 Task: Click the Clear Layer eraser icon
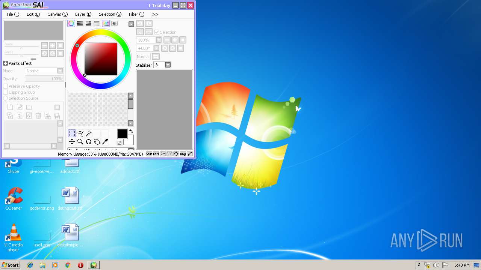pos(29,116)
